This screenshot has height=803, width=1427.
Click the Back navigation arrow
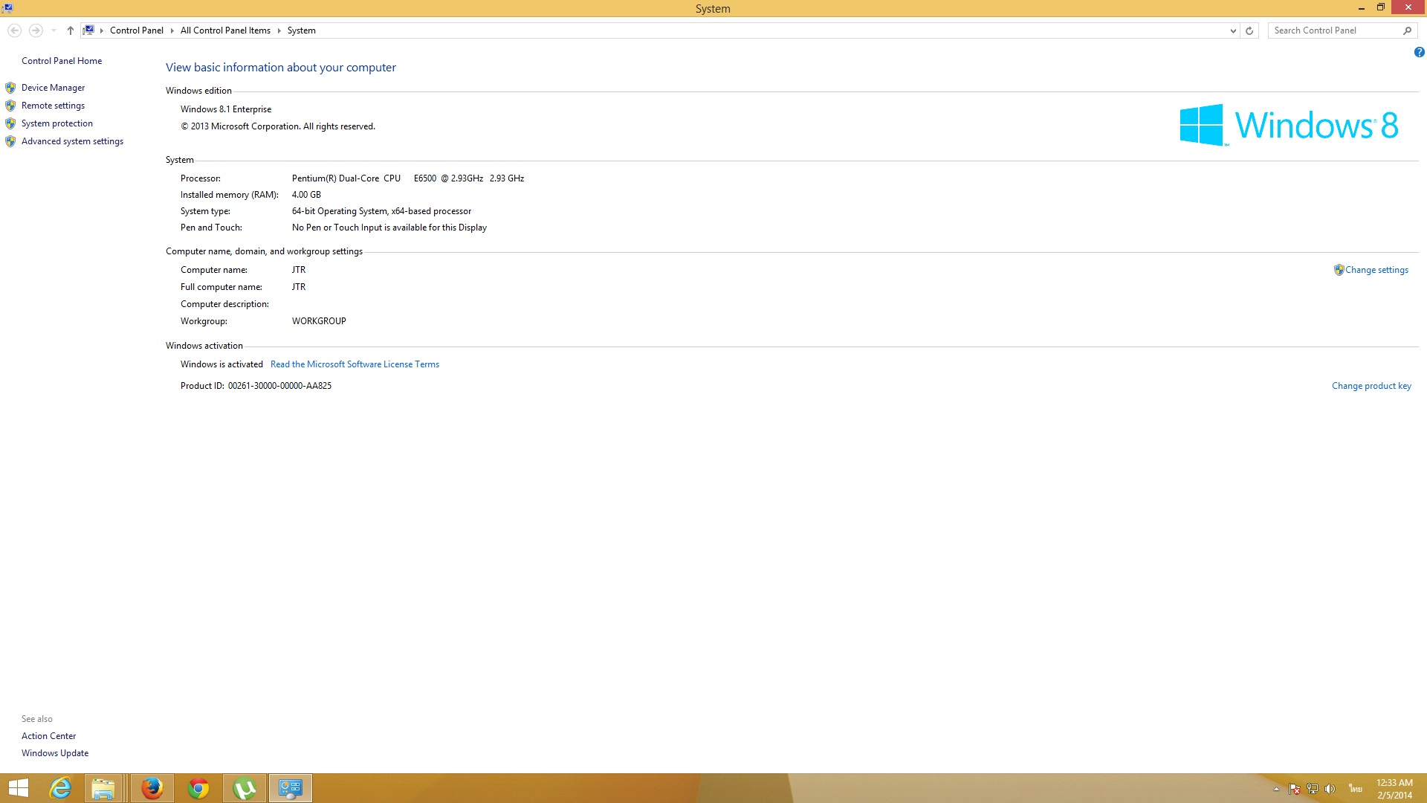(14, 30)
